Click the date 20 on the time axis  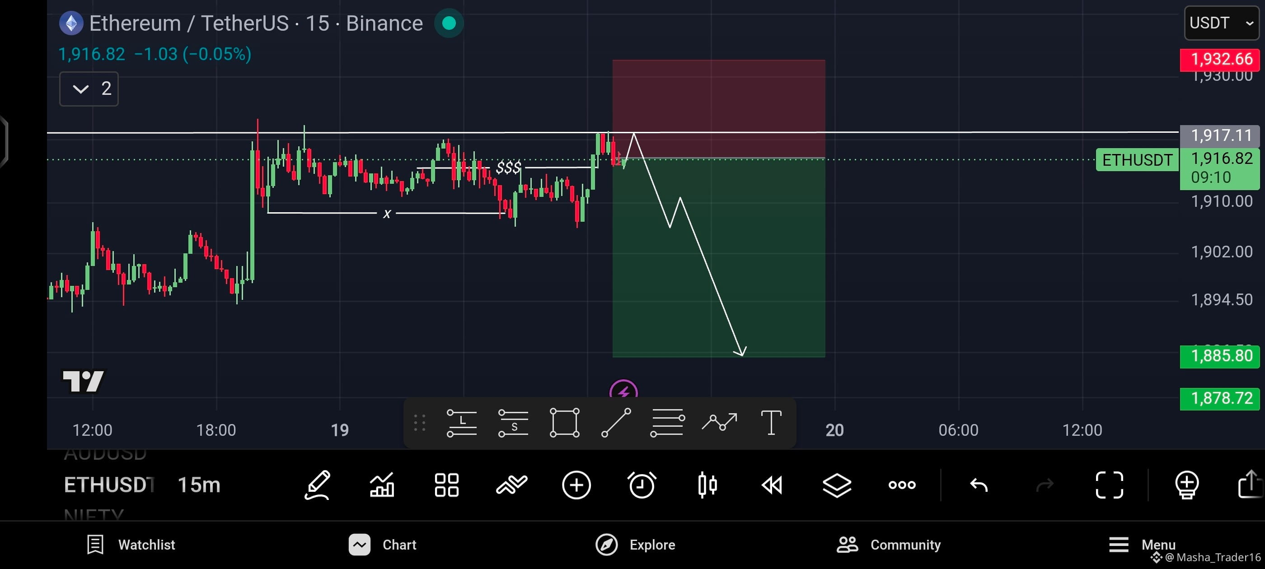coord(834,430)
